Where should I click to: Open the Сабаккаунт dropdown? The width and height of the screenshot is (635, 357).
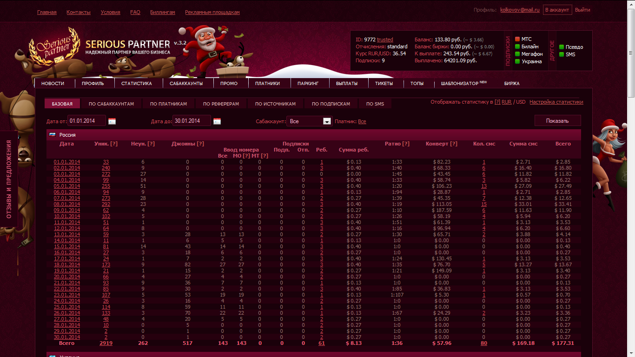pos(310,121)
